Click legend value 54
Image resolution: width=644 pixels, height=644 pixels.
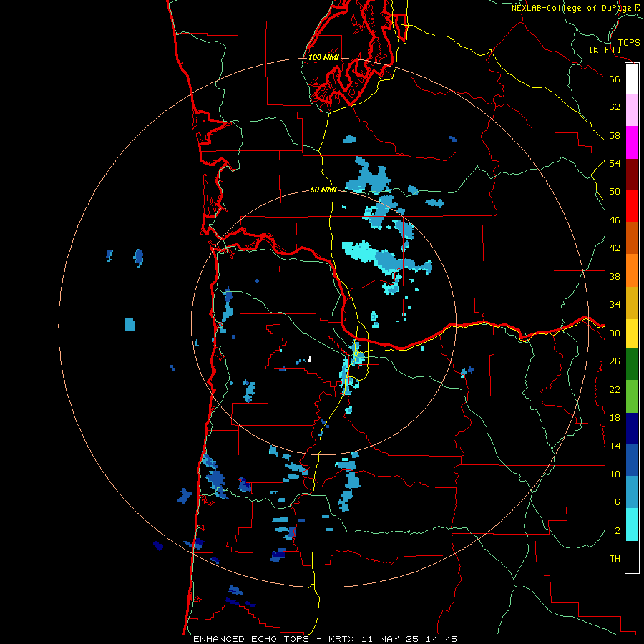click(615, 163)
